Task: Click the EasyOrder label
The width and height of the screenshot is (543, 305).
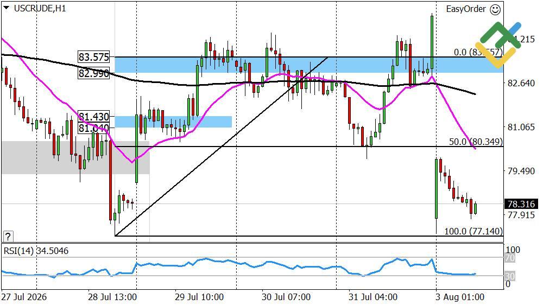Action: pyautogui.click(x=466, y=9)
